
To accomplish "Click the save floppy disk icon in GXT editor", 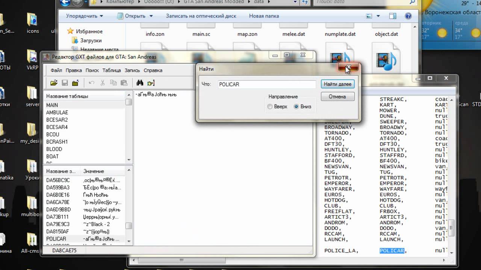I will (x=65, y=83).
